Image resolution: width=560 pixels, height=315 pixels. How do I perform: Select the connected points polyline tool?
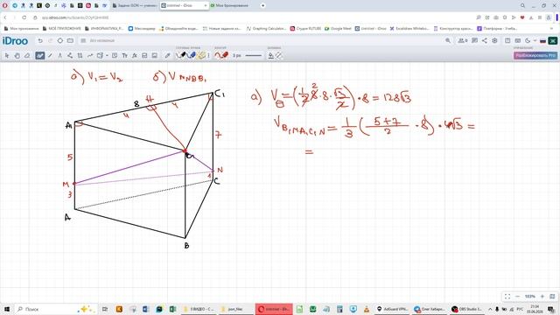point(70,55)
